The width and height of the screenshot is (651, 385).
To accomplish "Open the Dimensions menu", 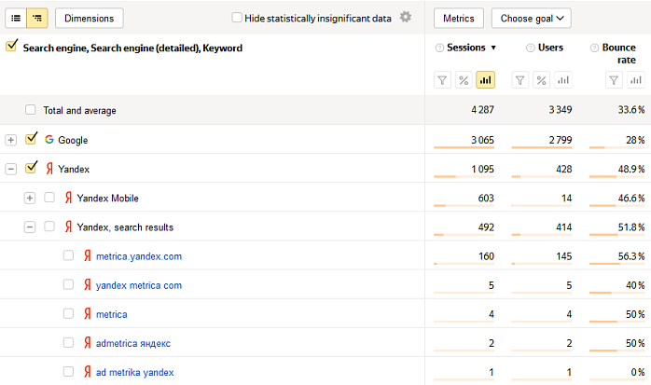I will (90, 19).
